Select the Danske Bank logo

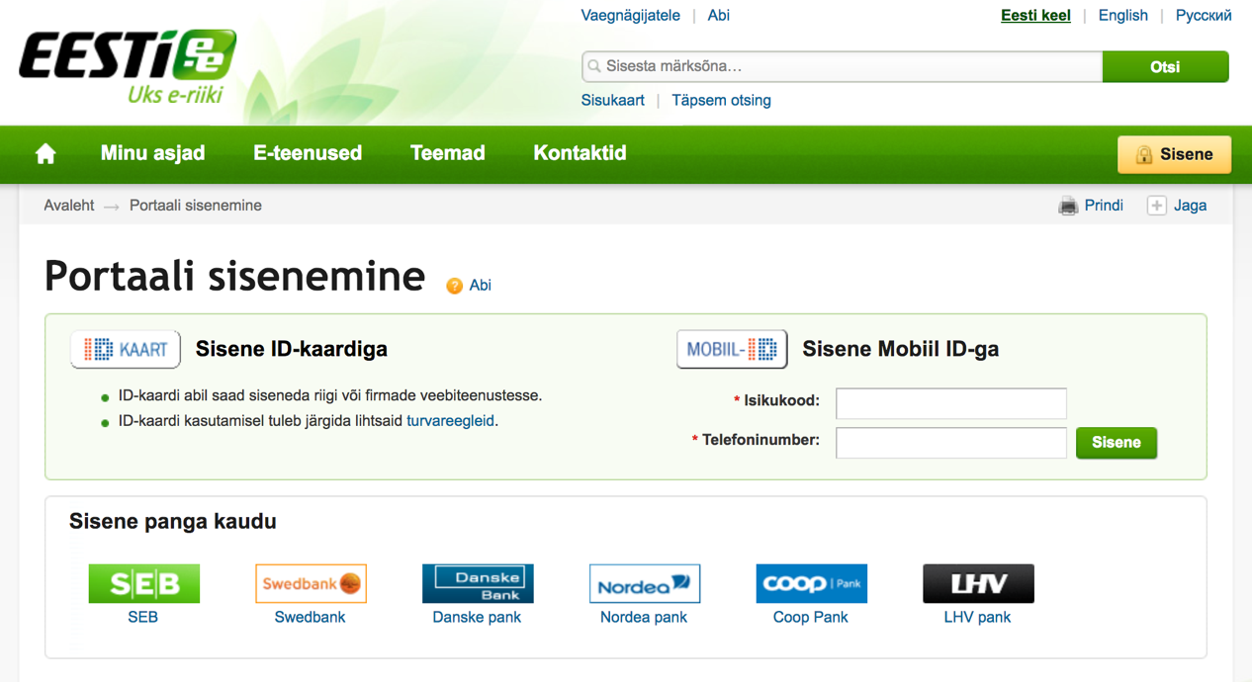pos(478,583)
